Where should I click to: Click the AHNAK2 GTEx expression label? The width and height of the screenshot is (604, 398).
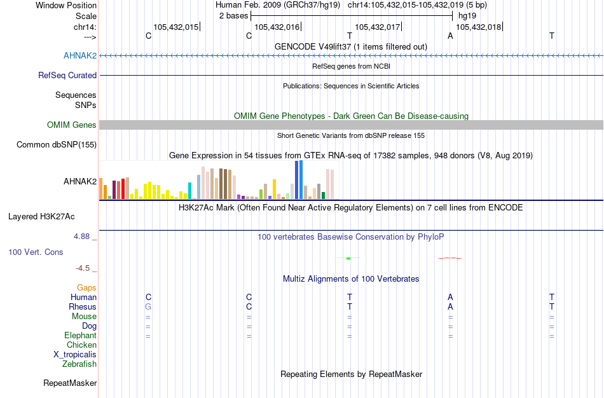click(x=80, y=181)
